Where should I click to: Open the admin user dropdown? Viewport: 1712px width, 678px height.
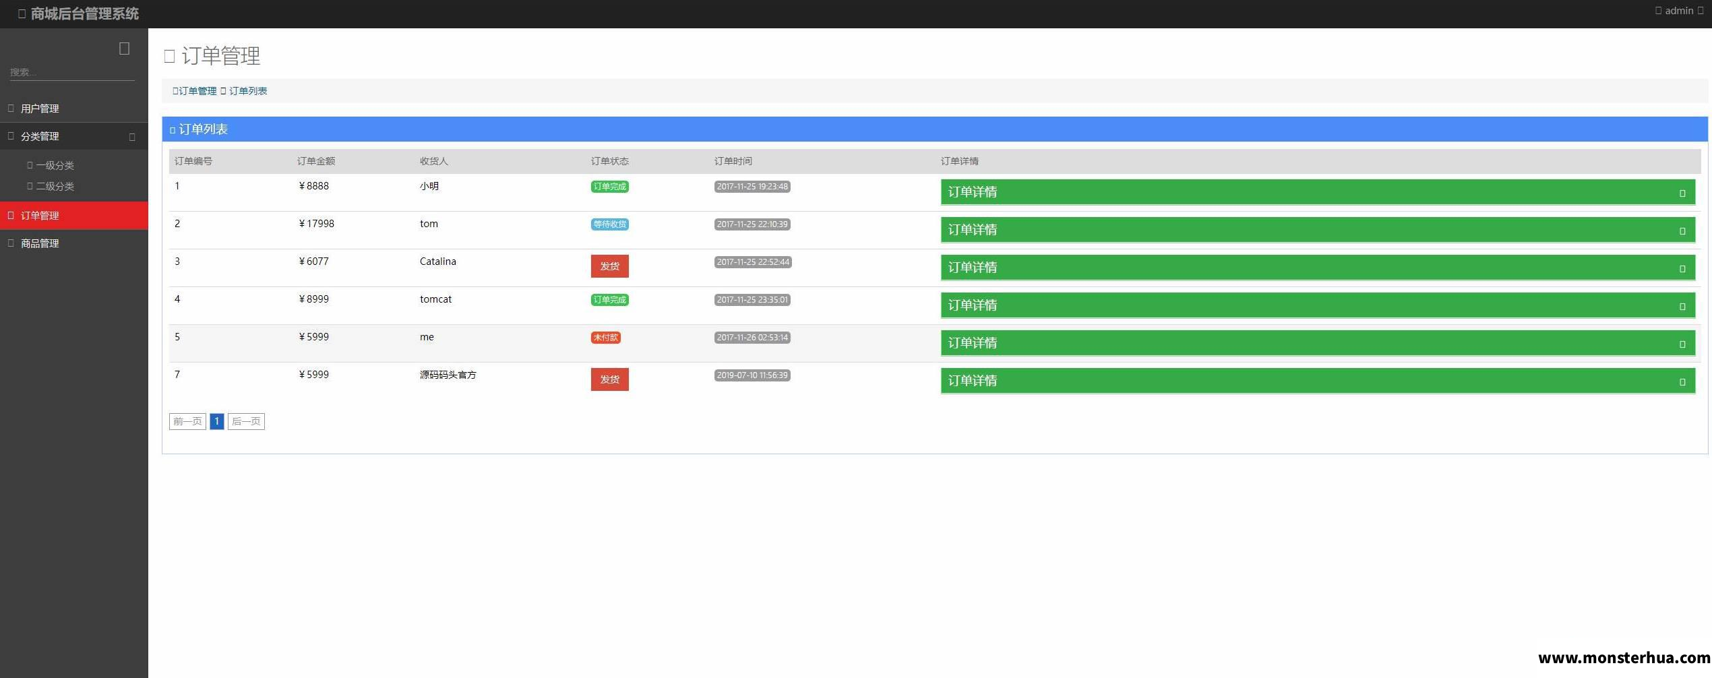click(x=1679, y=11)
